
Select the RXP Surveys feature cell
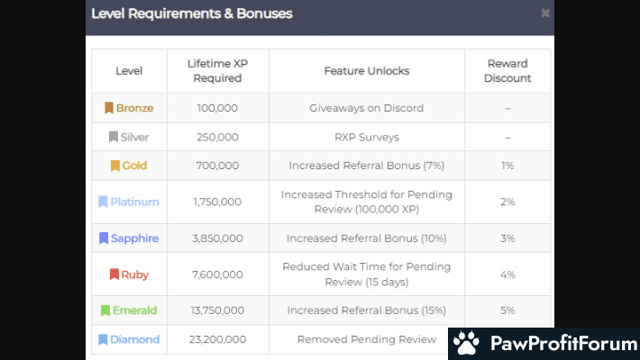pyautogui.click(x=366, y=137)
